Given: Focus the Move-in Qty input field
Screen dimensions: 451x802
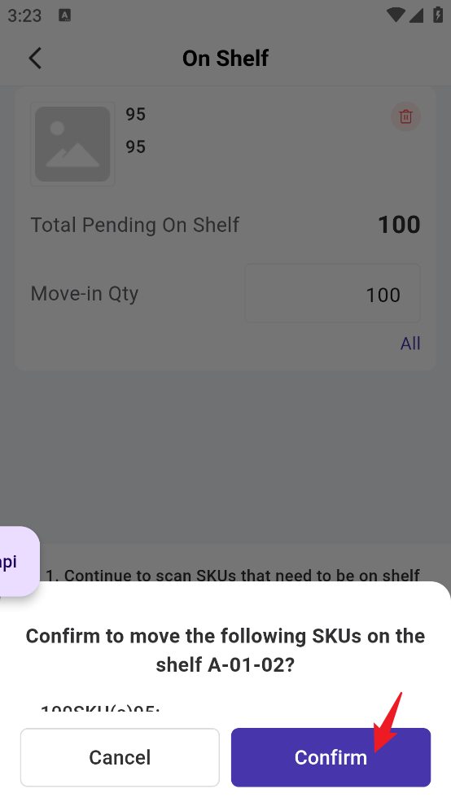Looking at the screenshot, I should [332, 294].
